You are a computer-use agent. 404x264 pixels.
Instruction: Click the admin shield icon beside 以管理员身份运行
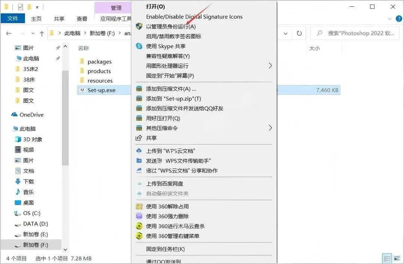pyautogui.click(x=139, y=26)
